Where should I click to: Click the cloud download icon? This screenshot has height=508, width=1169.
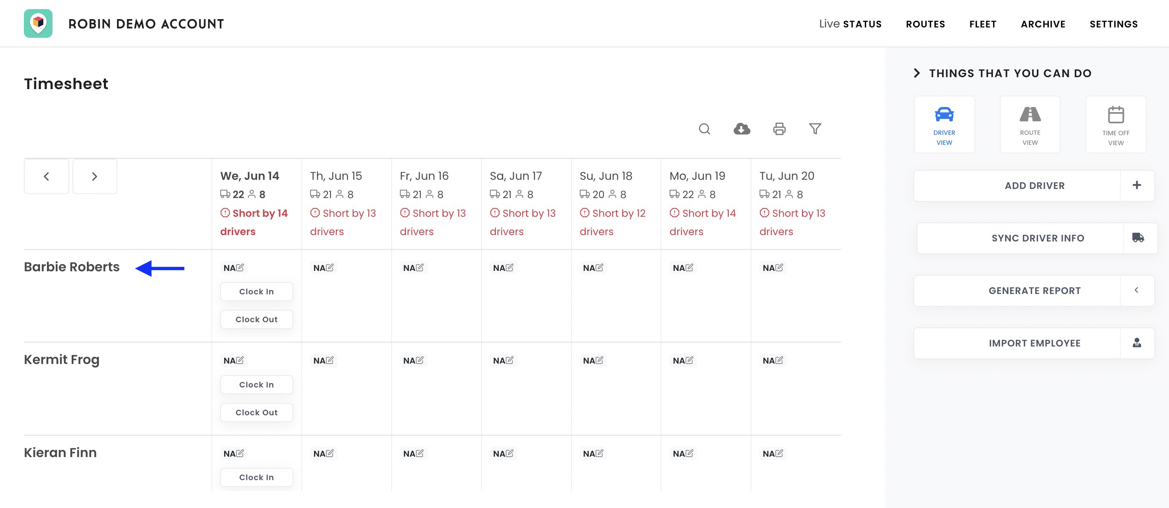(x=742, y=129)
